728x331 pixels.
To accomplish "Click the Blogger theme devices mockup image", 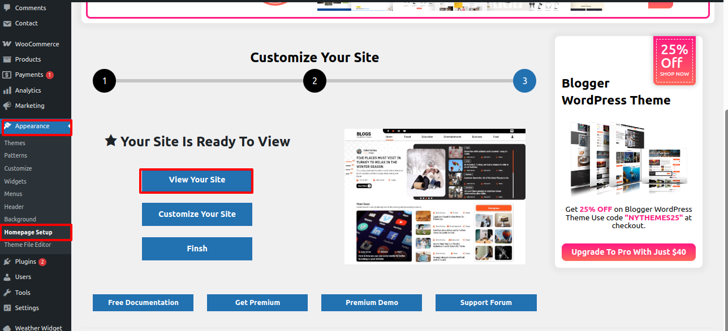I will (628, 158).
